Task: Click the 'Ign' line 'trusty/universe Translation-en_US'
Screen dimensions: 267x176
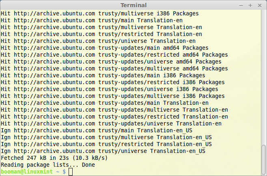Action: click(x=103, y=151)
